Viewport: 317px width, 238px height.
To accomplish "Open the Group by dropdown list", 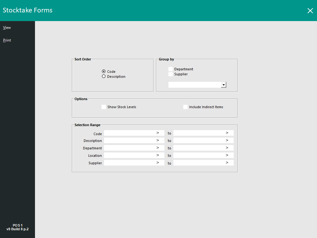I will click(x=224, y=84).
